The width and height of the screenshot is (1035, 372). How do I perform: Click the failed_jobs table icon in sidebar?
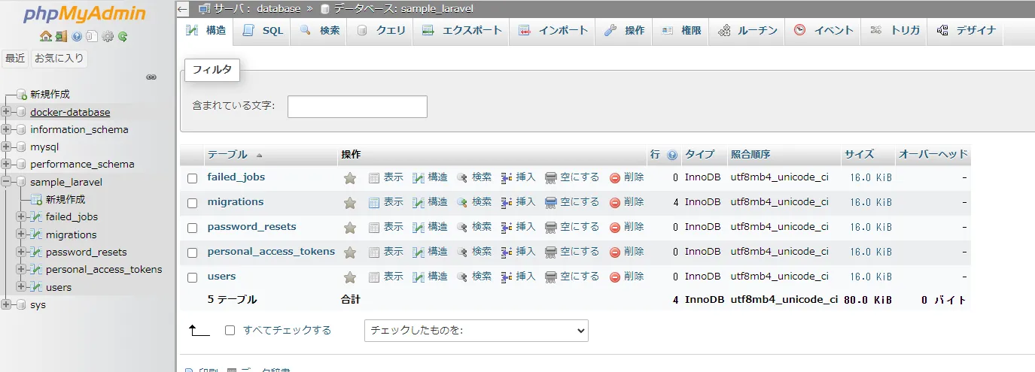tap(35, 217)
